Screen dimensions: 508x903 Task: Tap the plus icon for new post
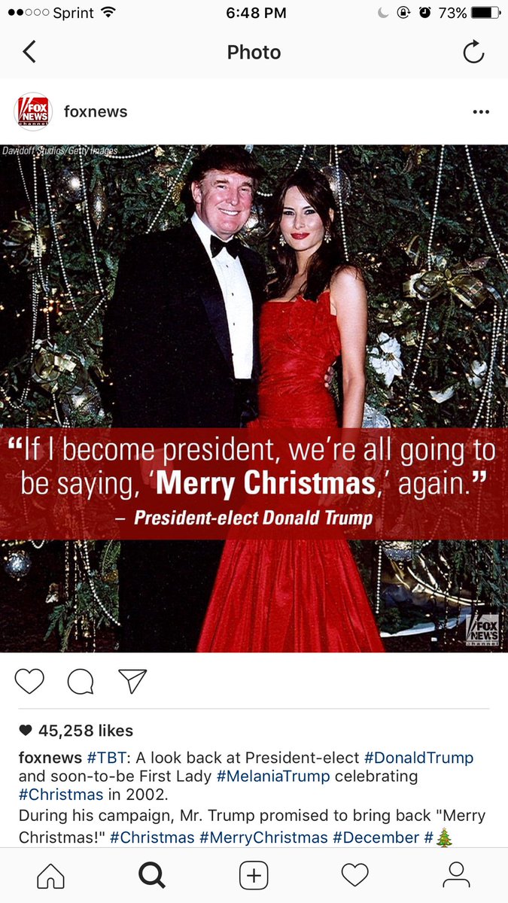point(254,875)
